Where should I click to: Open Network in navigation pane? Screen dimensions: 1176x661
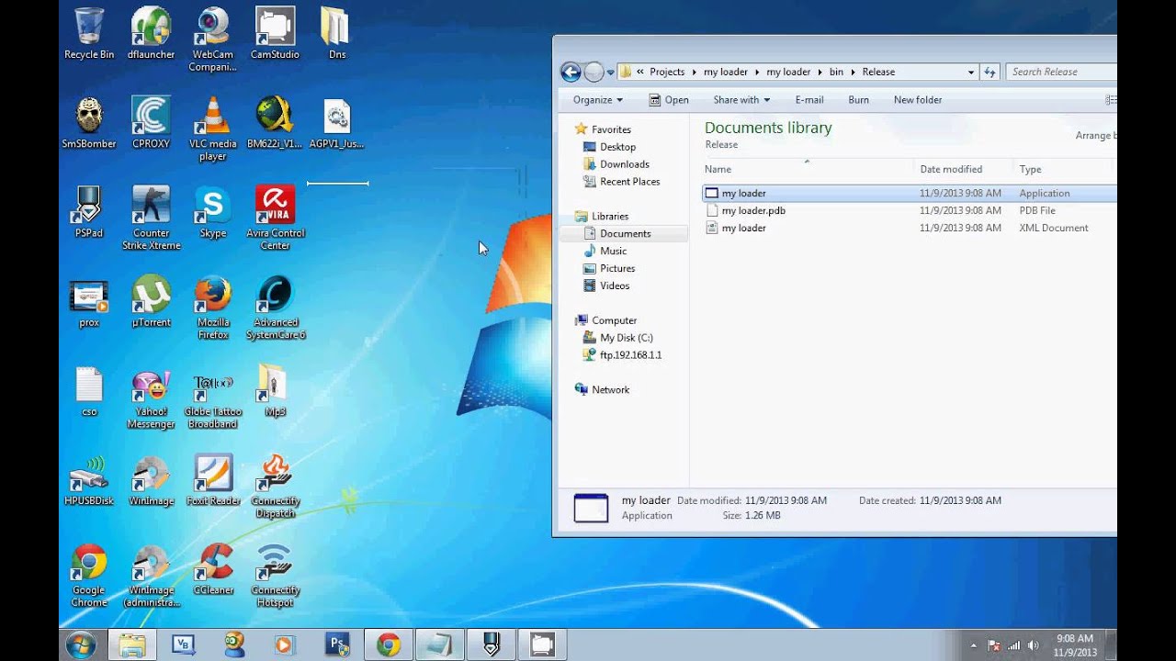click(x=610, y=390)
